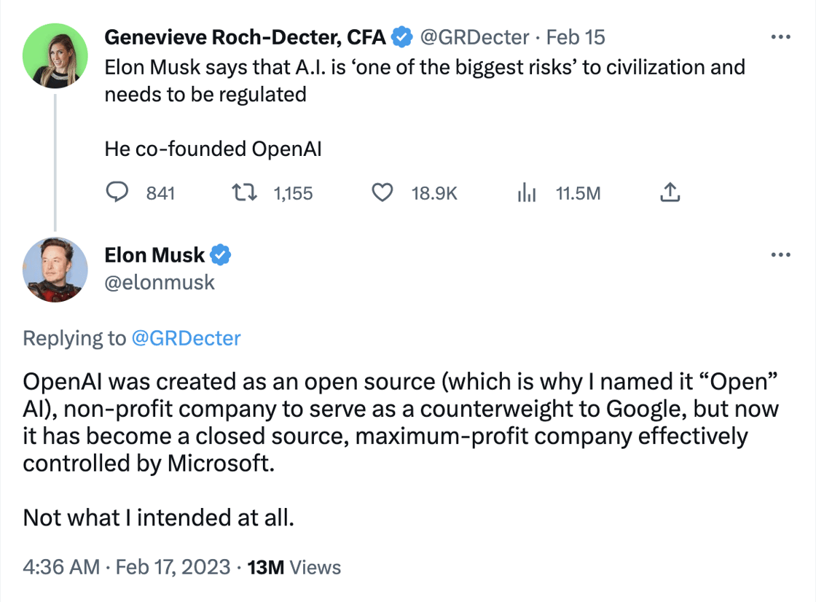The width and height of the screenshot is (816, 602).
Task: Click the Elon Musk display name
Action: (x=154, y=254)
